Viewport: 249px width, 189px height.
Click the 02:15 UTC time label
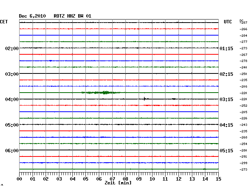click(x=226, y=74)
